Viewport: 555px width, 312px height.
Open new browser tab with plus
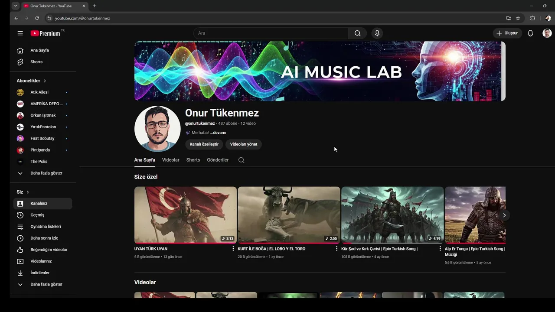click(x=94, y=6)
